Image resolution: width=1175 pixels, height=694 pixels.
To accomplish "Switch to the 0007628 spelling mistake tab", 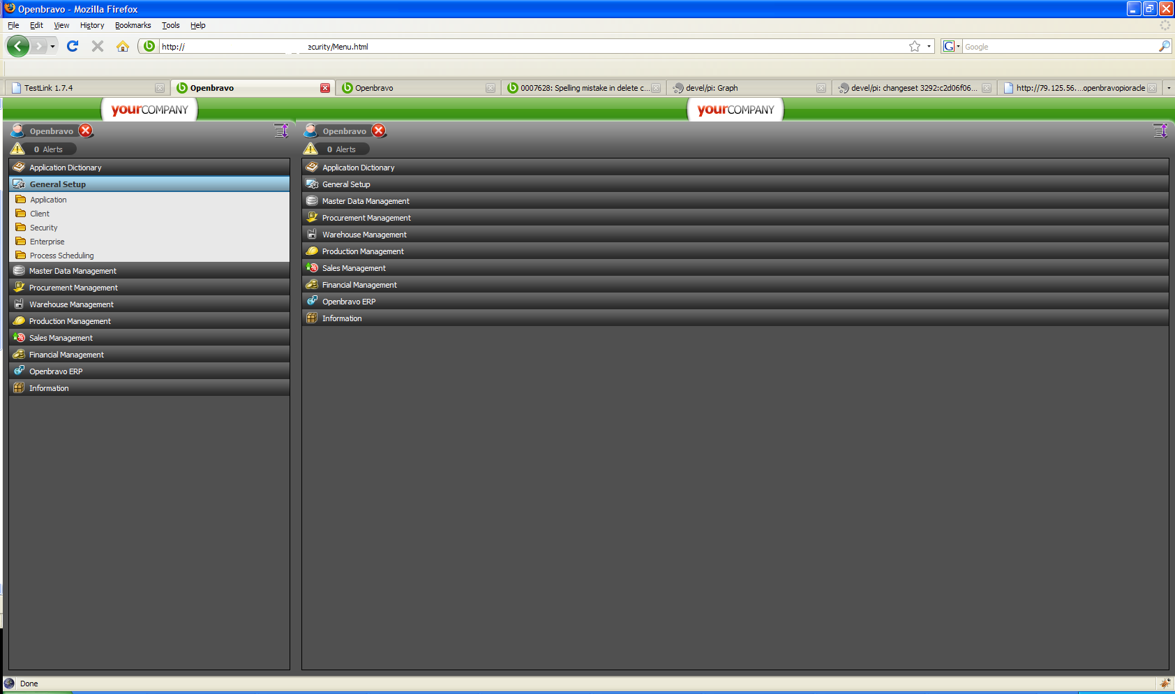I will (584, 88).
